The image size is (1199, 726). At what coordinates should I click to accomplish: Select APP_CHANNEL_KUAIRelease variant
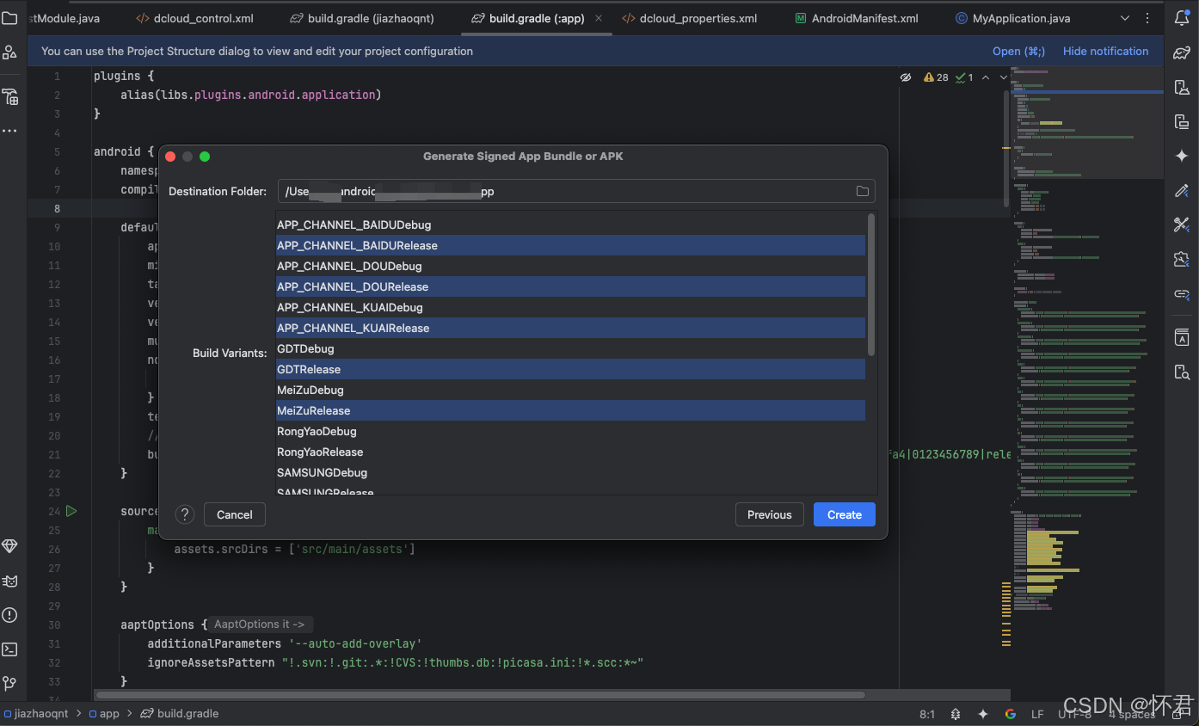click(570, 328)
